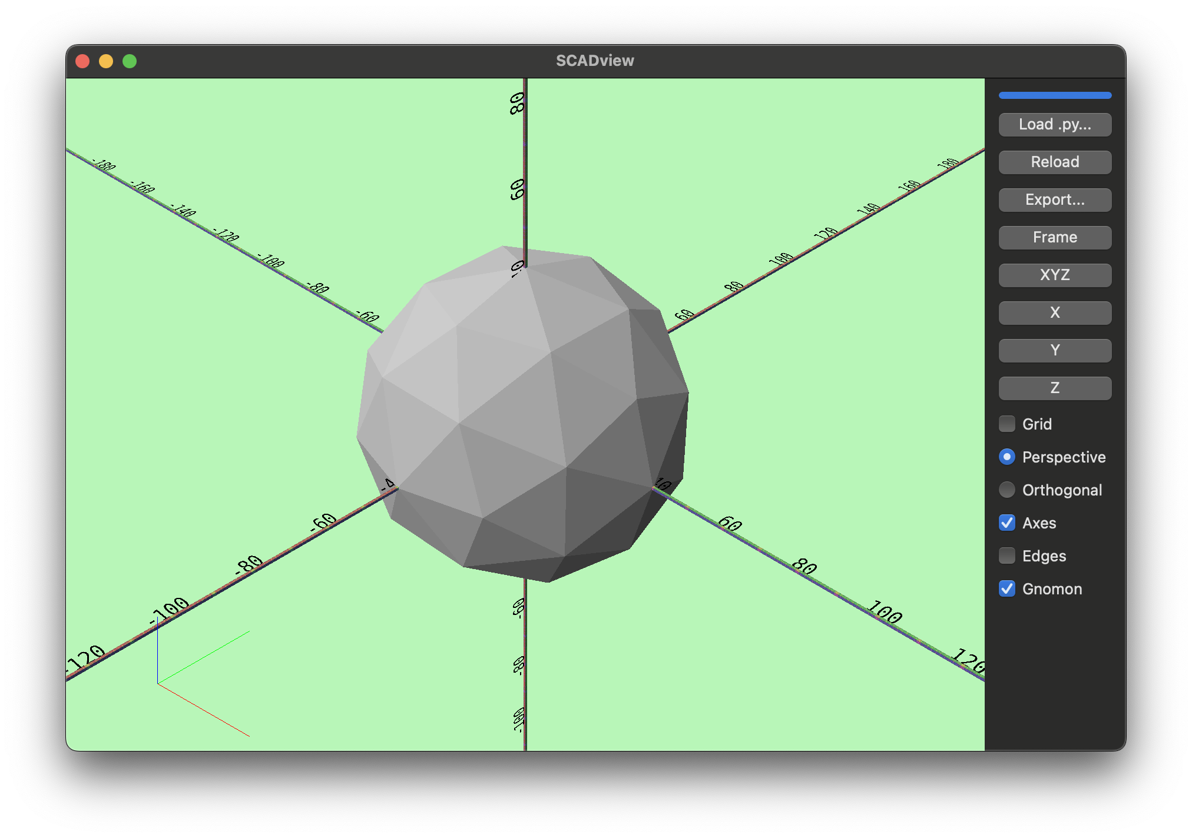Disable the Axes checkbox
Viewport: 1192px width, 838px height.
tap(1006, 523)
